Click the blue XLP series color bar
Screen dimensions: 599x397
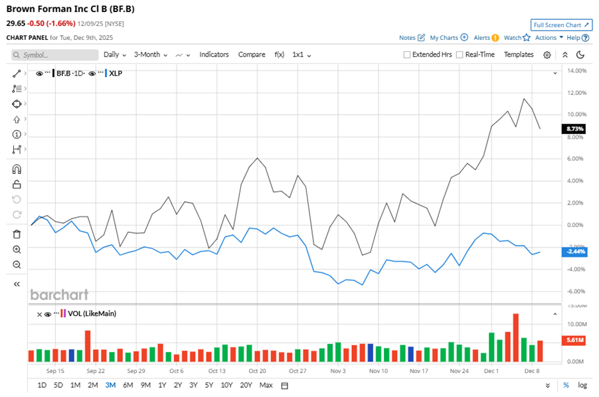tap(106, 73)
